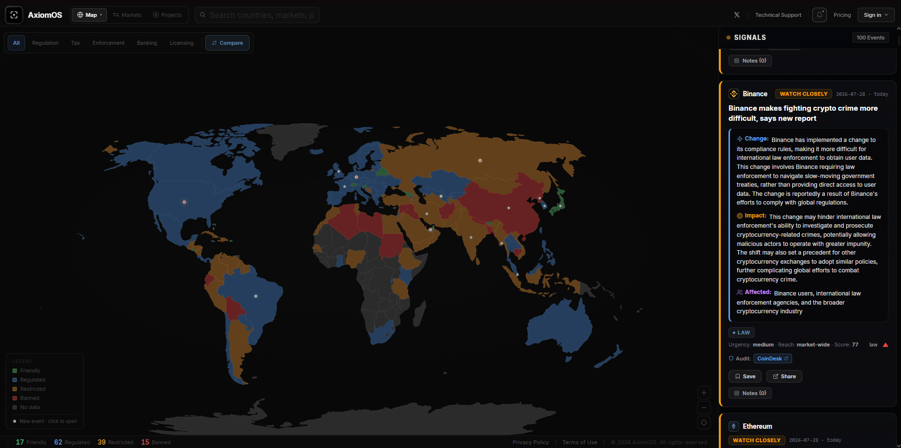Viewport: 901px width, 448px height.
Task: Click the Binance logo icon
Action: [734, 94]
